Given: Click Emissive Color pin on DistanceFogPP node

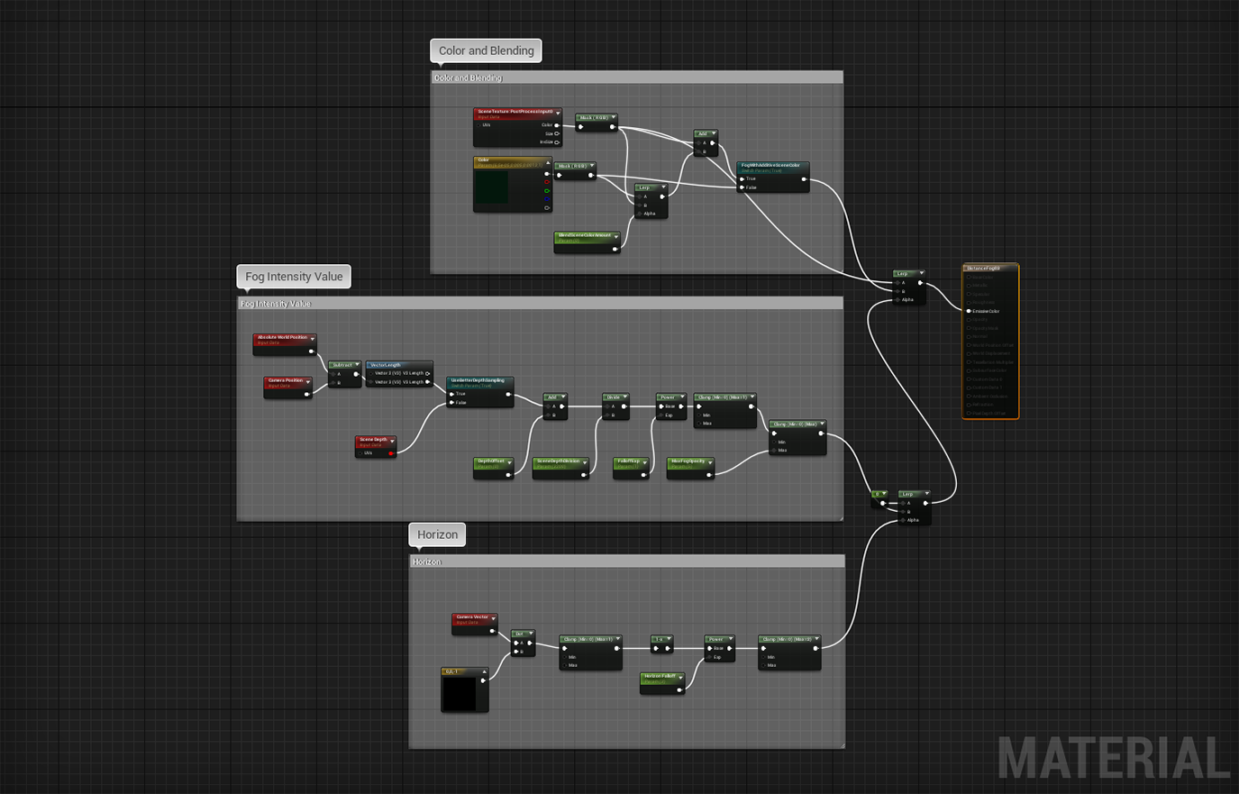Looking at the screenshot, I should pos(969,311).
